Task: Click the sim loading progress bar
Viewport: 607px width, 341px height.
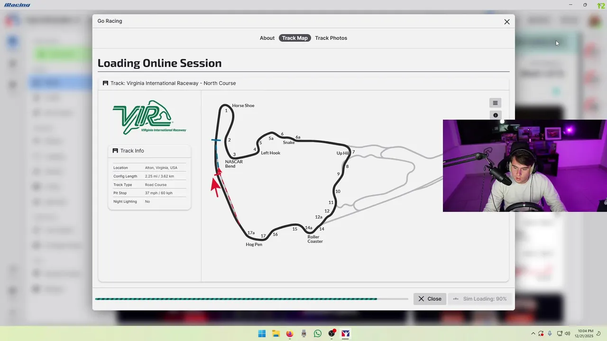Action: (x=251, y=299)
